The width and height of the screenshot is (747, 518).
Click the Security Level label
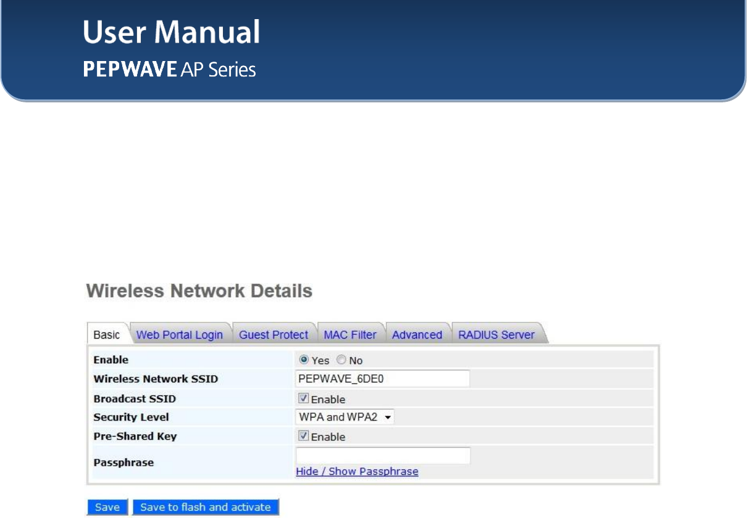pos(131,417)
